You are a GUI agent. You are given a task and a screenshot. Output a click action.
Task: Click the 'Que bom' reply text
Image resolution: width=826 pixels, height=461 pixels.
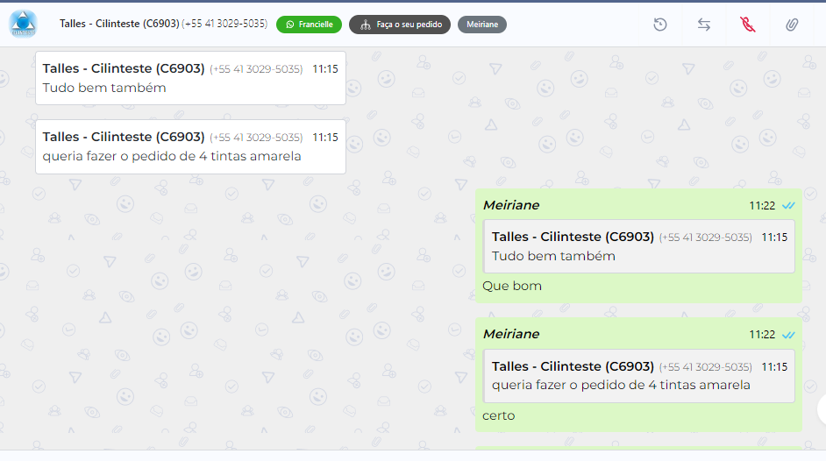[x=512, y=286]
